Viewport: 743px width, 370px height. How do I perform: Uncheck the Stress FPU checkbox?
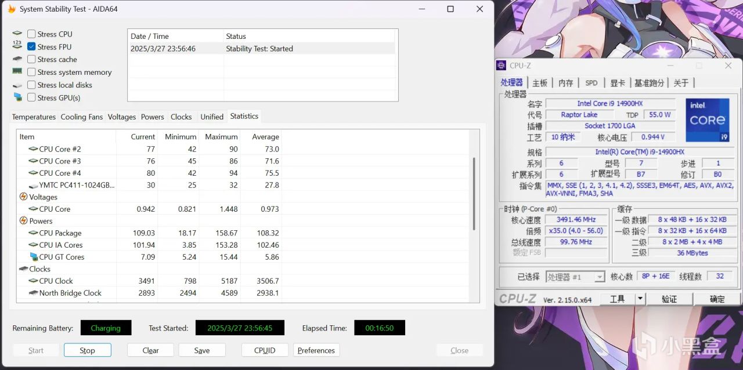31,47
